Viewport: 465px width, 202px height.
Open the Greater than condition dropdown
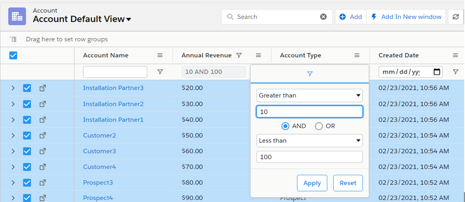309,95
